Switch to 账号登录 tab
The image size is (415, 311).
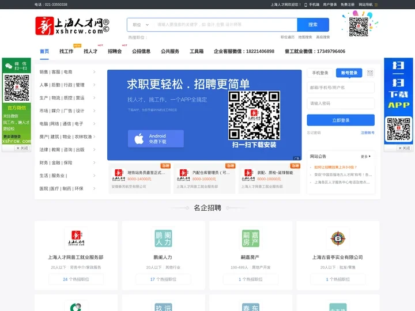pos(349,73)
